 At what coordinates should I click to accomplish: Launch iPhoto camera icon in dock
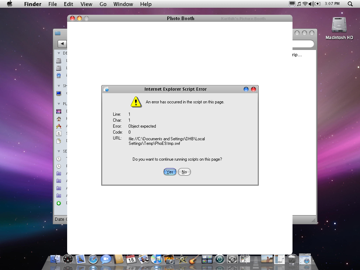pos(169,259)
